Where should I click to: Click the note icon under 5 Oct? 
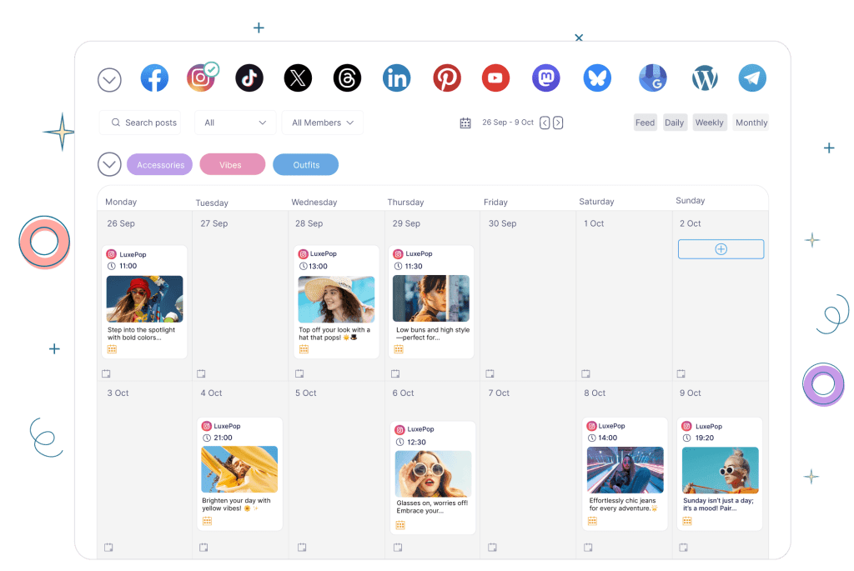click(x=302, y=547)
